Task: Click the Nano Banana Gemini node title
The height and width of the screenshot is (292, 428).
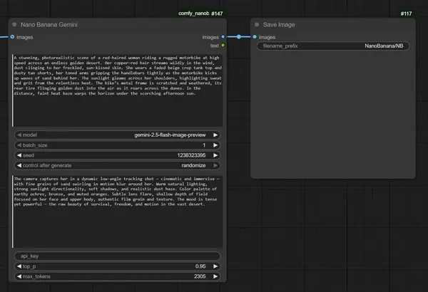Action: coord(49,24)
